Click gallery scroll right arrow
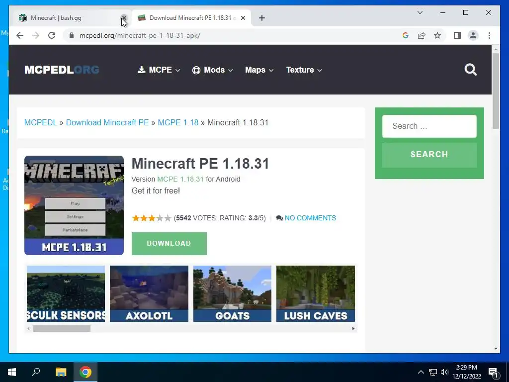The image size is (509, 382). point(353,328)
